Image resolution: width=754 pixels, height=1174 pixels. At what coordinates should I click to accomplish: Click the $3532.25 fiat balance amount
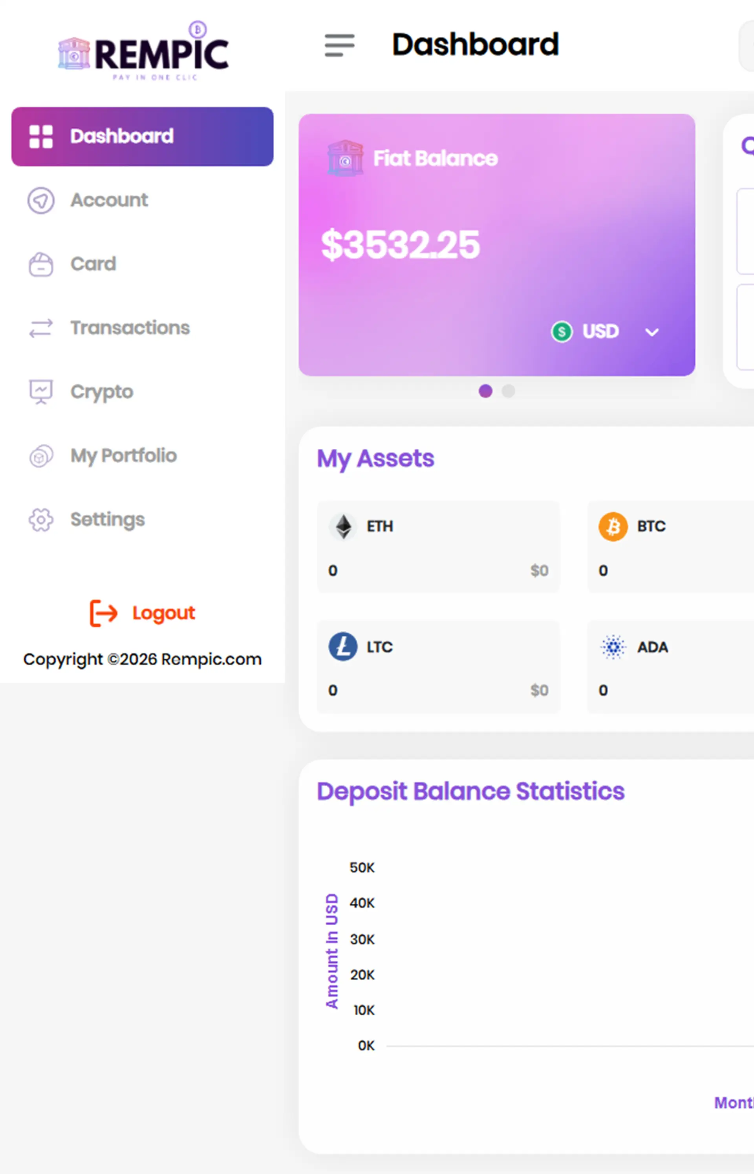pyautogui.click(x=400, y=245)
